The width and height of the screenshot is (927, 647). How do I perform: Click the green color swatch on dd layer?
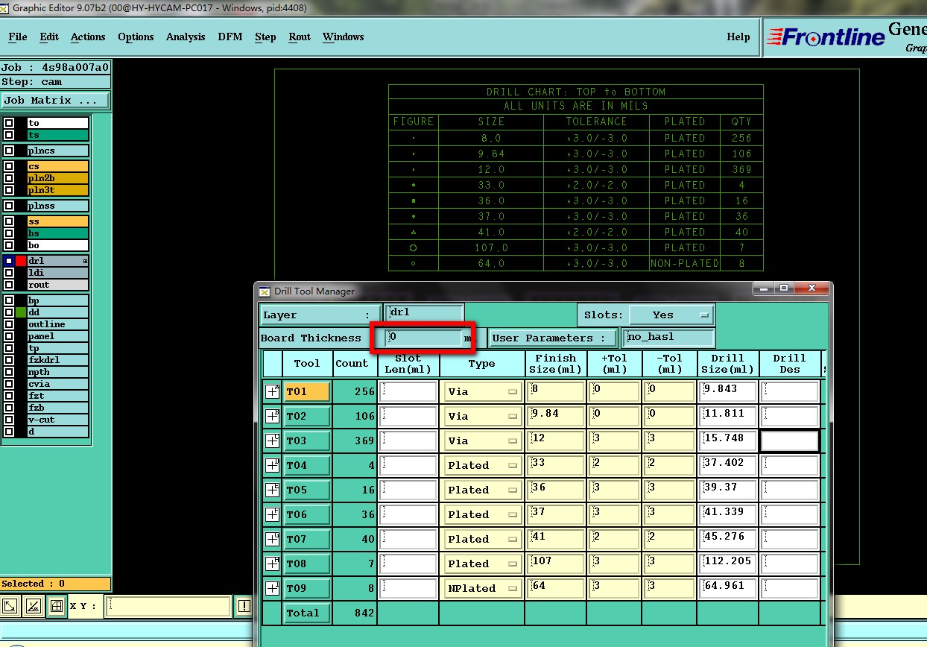[x=21, y=312]
